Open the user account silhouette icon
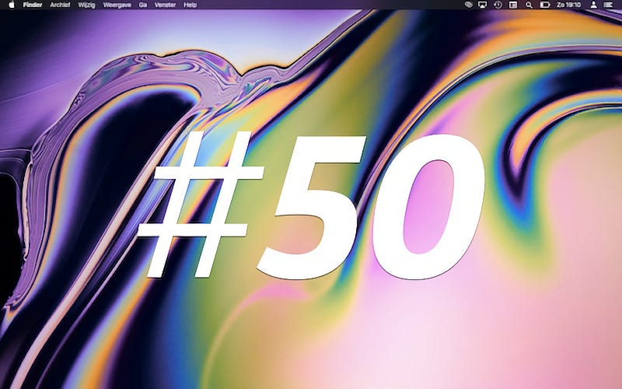622x389 pixels. 593,5
